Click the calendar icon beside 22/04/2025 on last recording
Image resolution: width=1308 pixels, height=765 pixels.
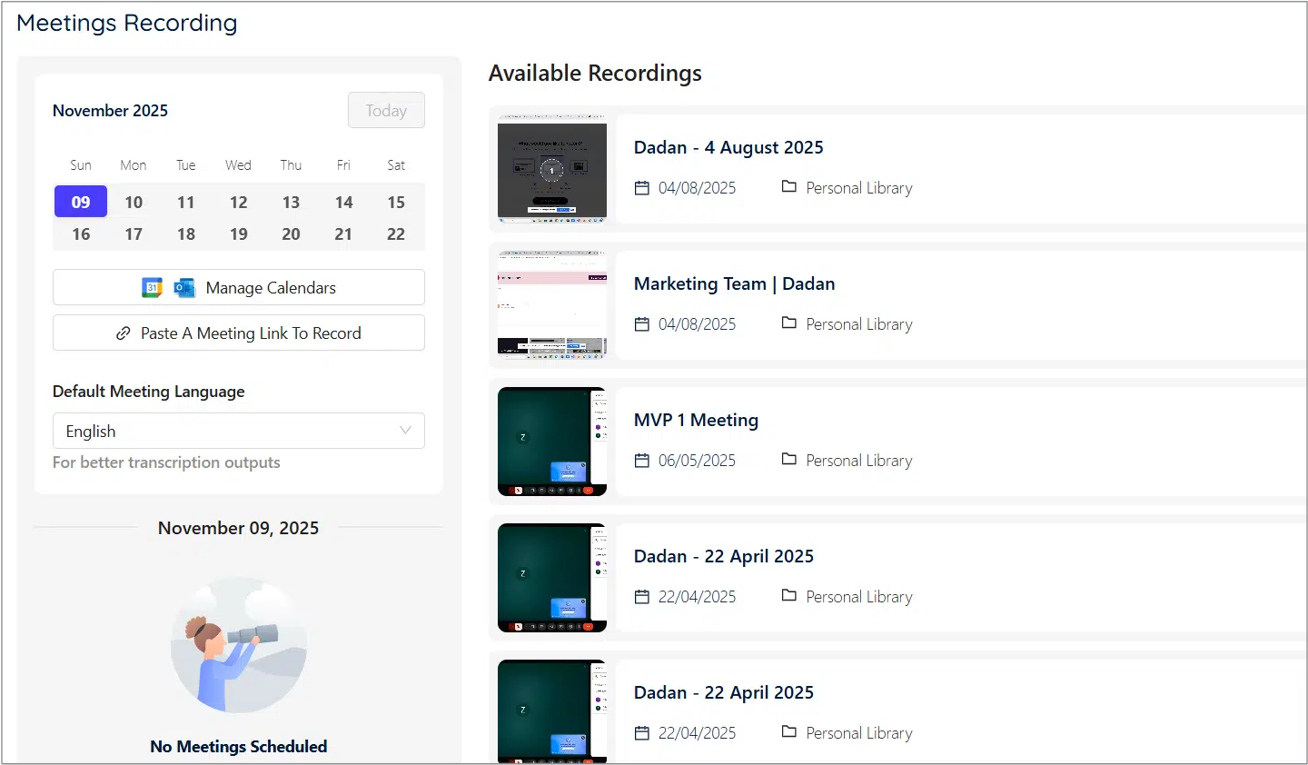click(643, 732)
